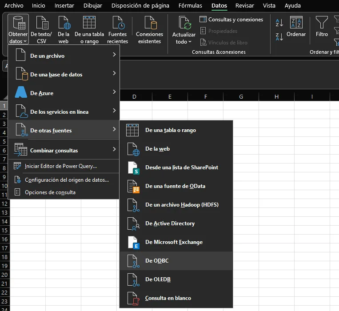The image size is (339, 311).
Task: Click the Microsoft Exchange icon
Action: tap(133, 243)
